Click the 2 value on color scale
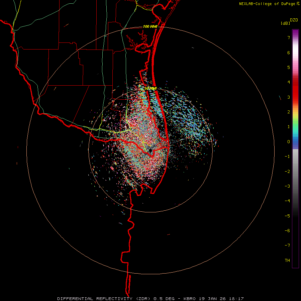Screen dimensions: 301x301 [x=289, y=112]
